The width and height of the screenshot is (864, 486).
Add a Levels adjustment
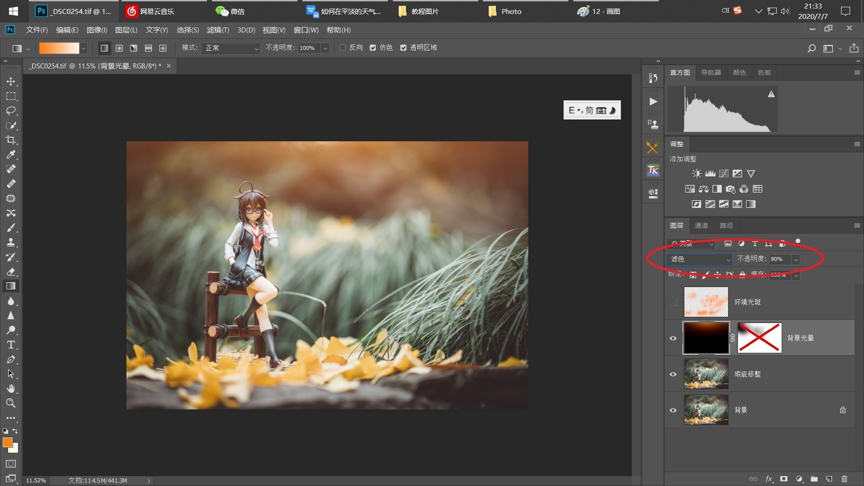tap(710, 174)
